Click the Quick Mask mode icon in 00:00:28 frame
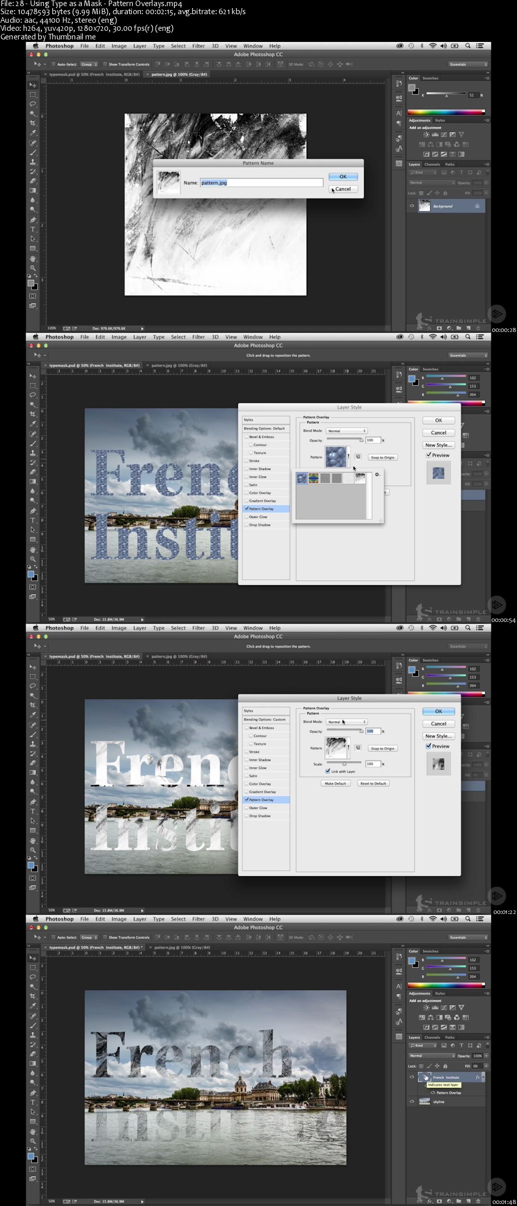 [33, 296]
